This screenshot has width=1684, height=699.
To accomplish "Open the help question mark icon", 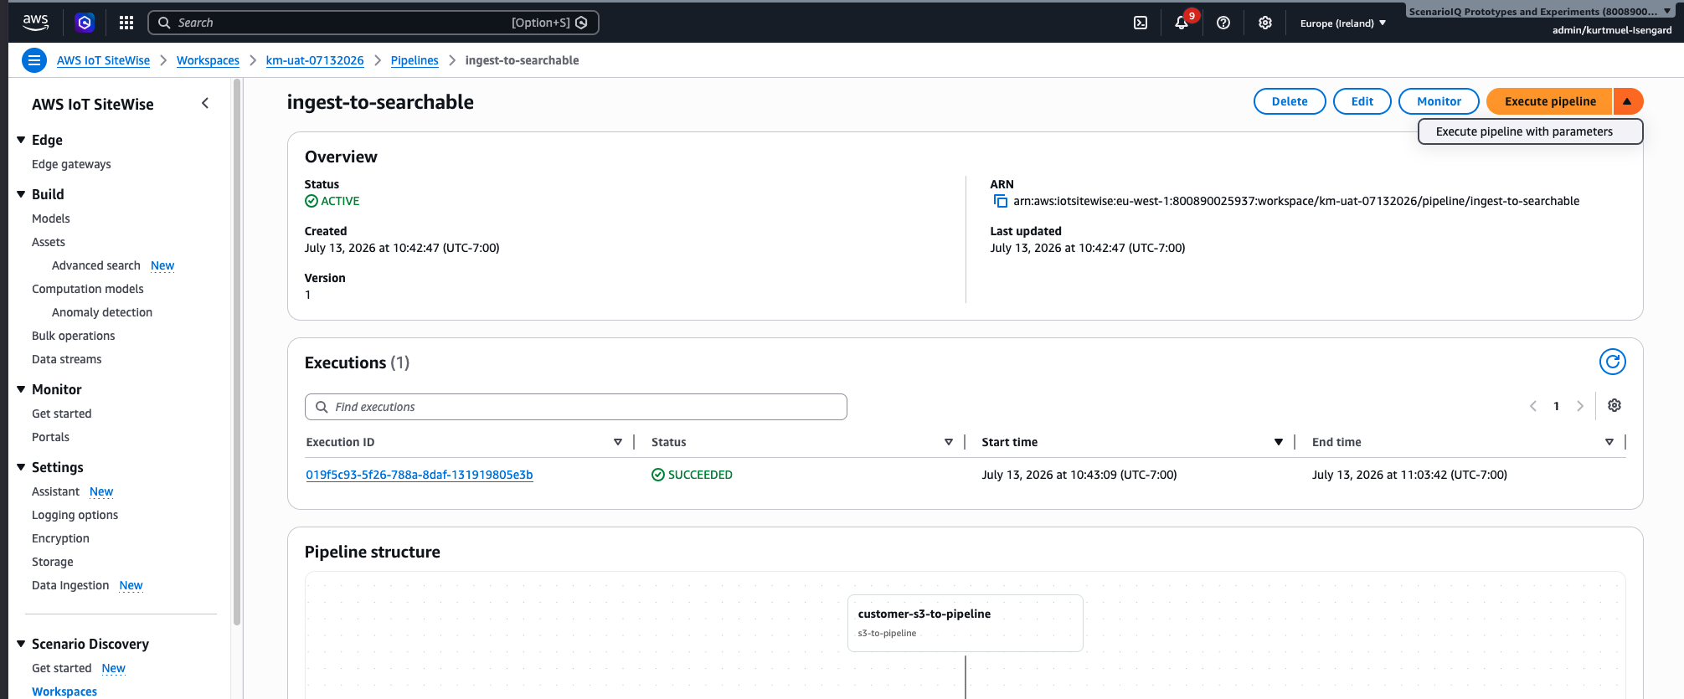I will [x=1223, y=23].
